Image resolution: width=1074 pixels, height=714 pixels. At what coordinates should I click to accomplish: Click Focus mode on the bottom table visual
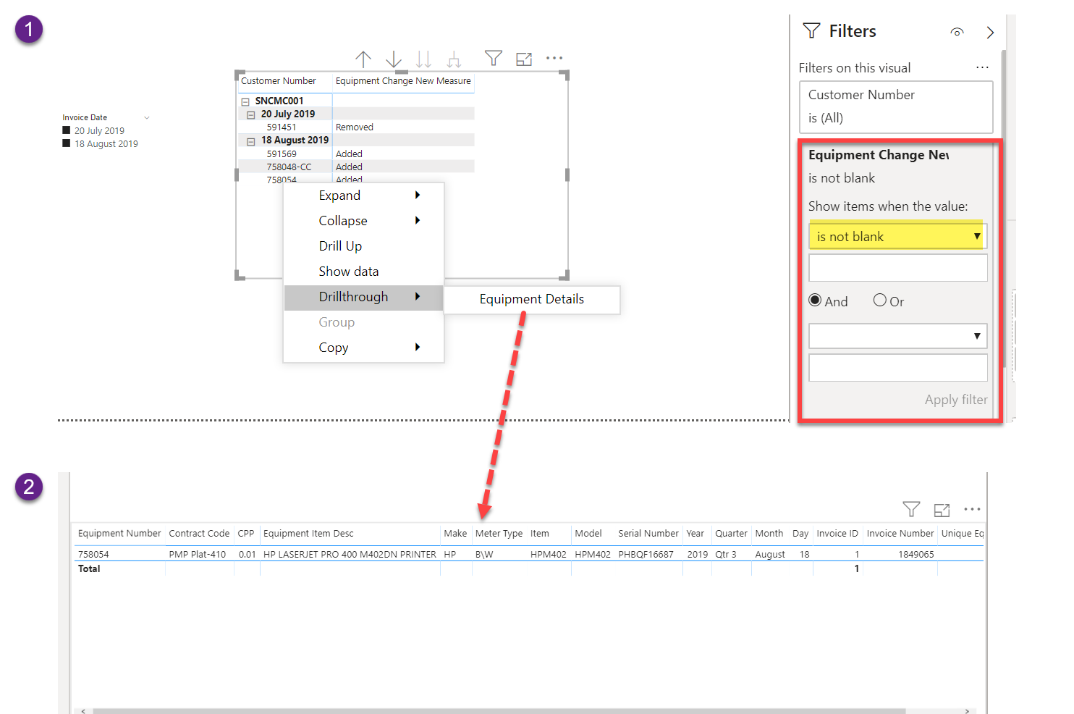[x=942, y=510]
